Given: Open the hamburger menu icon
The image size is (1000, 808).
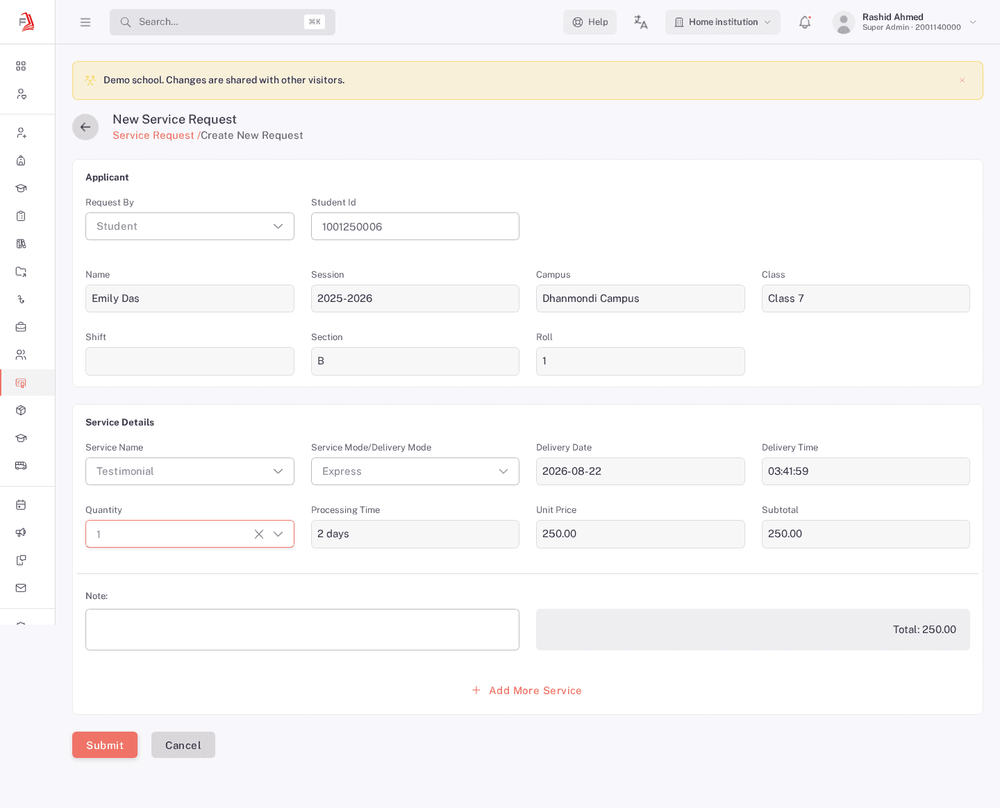Looking at the screenshot, I should [x=85, y=22].
